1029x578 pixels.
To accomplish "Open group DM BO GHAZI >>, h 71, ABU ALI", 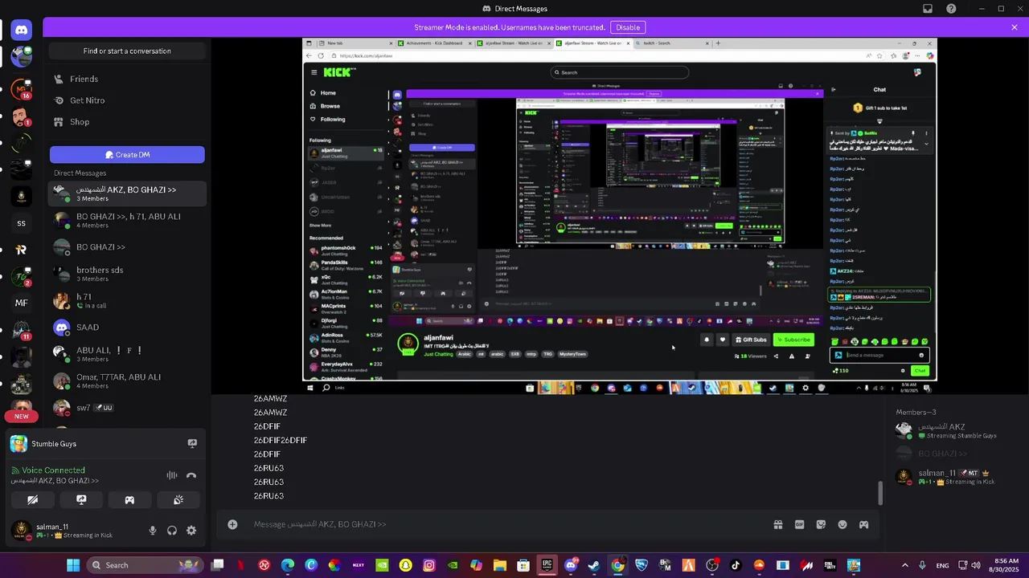I will coord(127,220).
